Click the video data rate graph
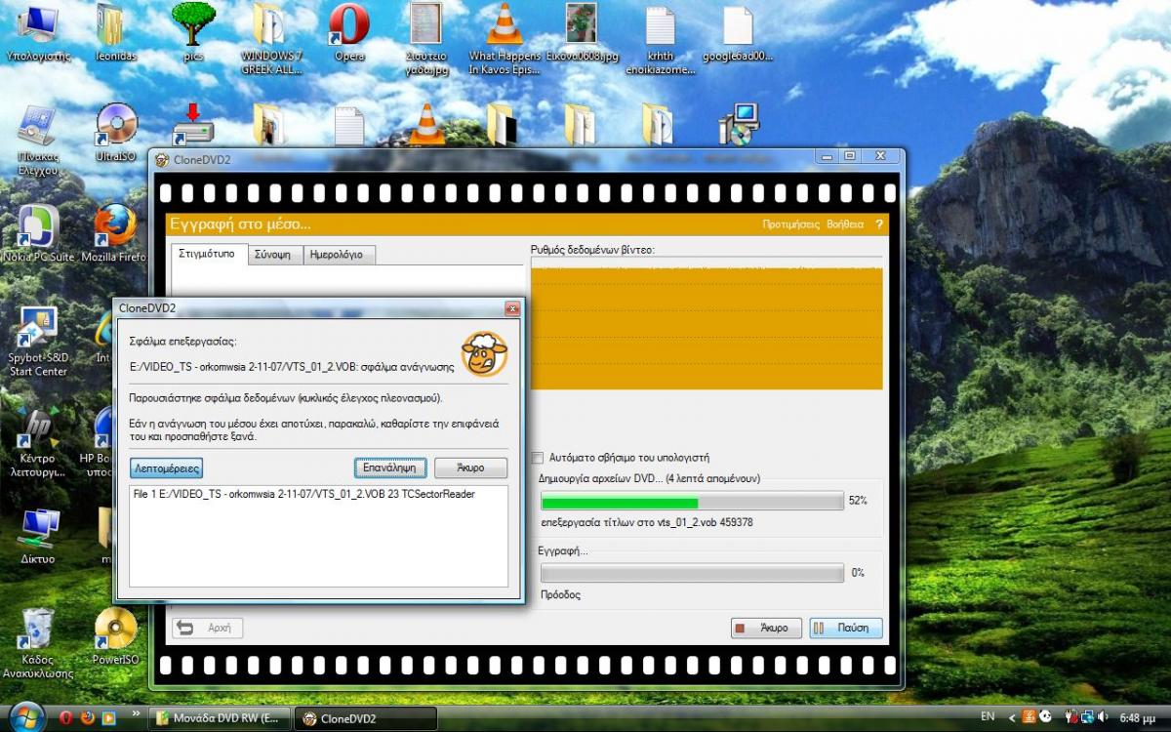The width and height of the screenshot is (1171, 732). click(707, 328)
